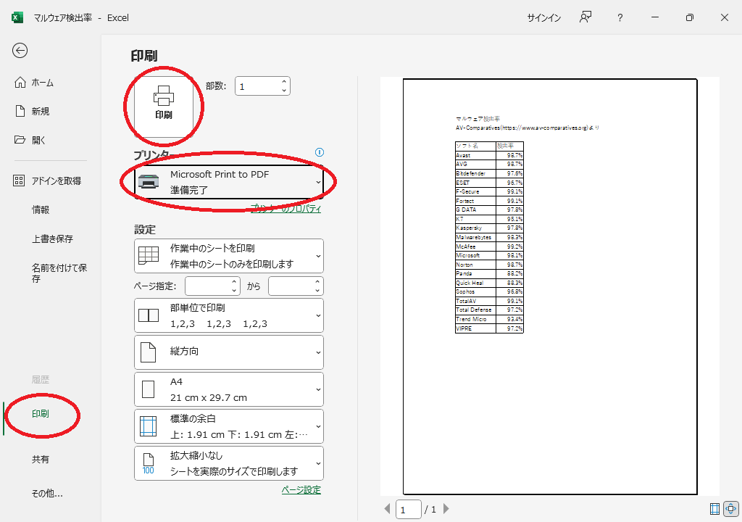
Task: Select Get Add-ins in the sidebar
Action: [50, 181]
